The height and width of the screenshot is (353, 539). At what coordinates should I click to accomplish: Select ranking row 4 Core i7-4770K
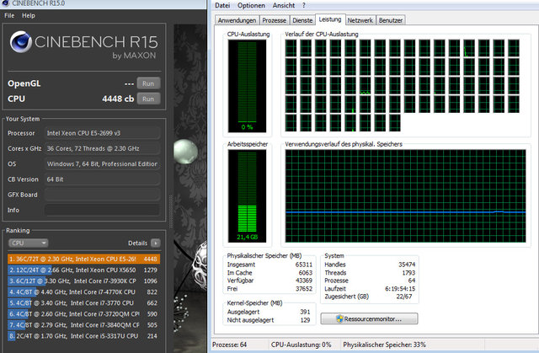(x=83, y=291)
